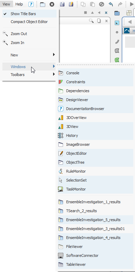Click the back arrow in the right panel
Image resolution: width=135 pixels, height=272 pixels.
coord(130,22)
